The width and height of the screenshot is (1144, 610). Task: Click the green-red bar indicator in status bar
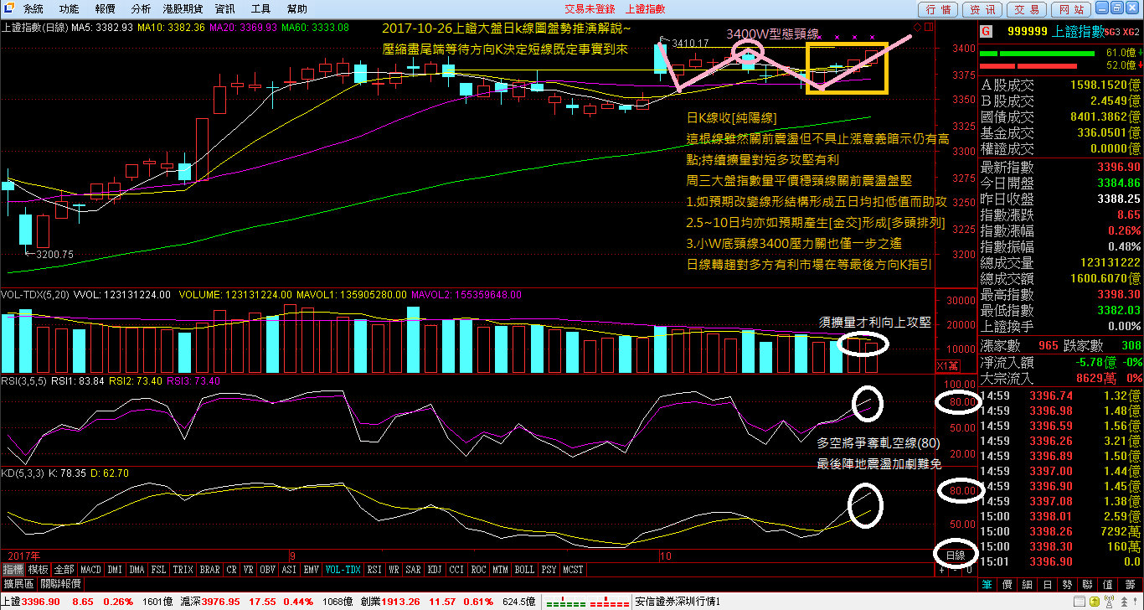[587, 602]
